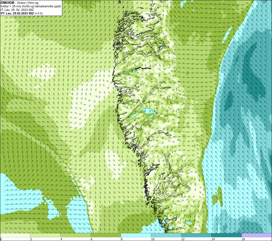Image resolution: width=272 pixels, height=241 pixels.
Task: Click the '8' label on the color scale
Action: 122,239
